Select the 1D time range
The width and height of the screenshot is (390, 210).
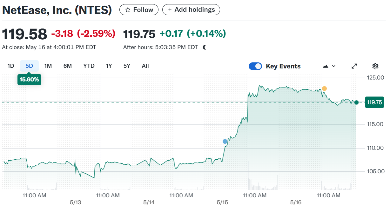click(11, 66)
